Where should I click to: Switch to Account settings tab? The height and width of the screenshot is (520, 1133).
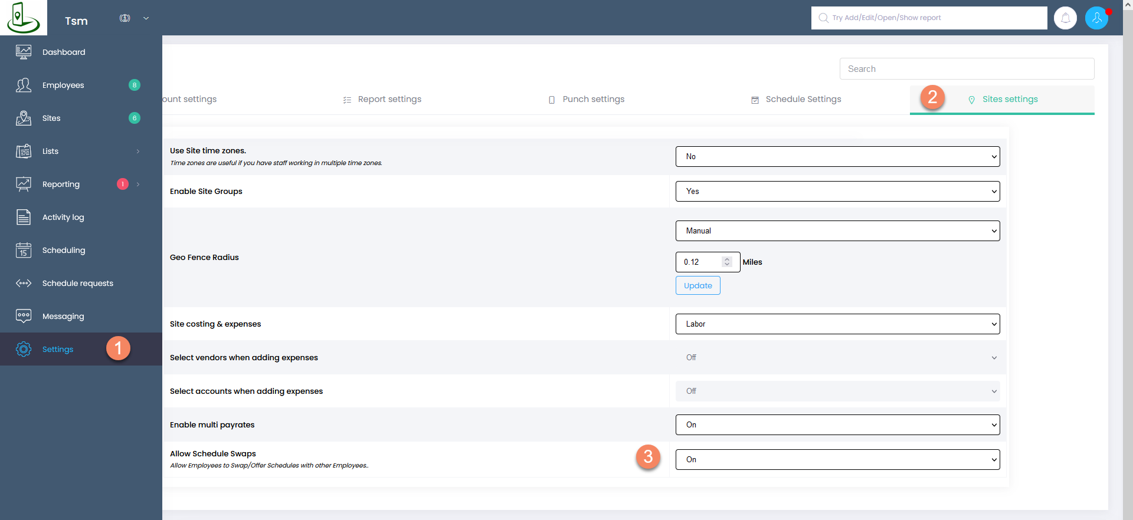click(190, 99)
